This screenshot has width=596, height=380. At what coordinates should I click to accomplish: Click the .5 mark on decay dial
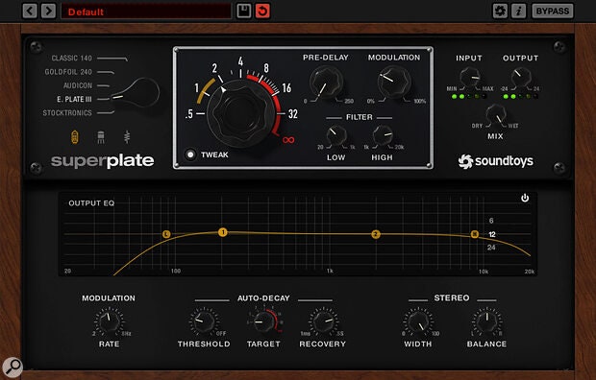(x=189, y=114)
